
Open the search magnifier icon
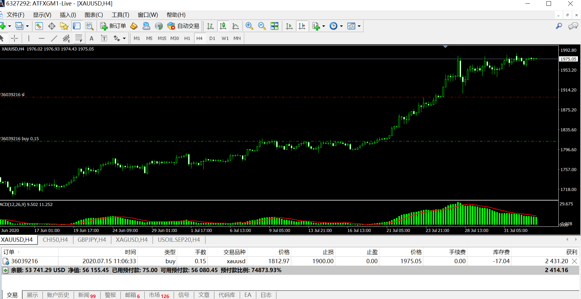[559, 26]
